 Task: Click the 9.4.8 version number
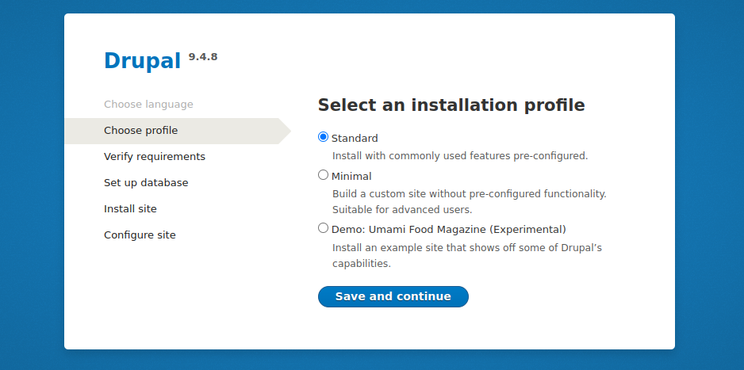203,57
